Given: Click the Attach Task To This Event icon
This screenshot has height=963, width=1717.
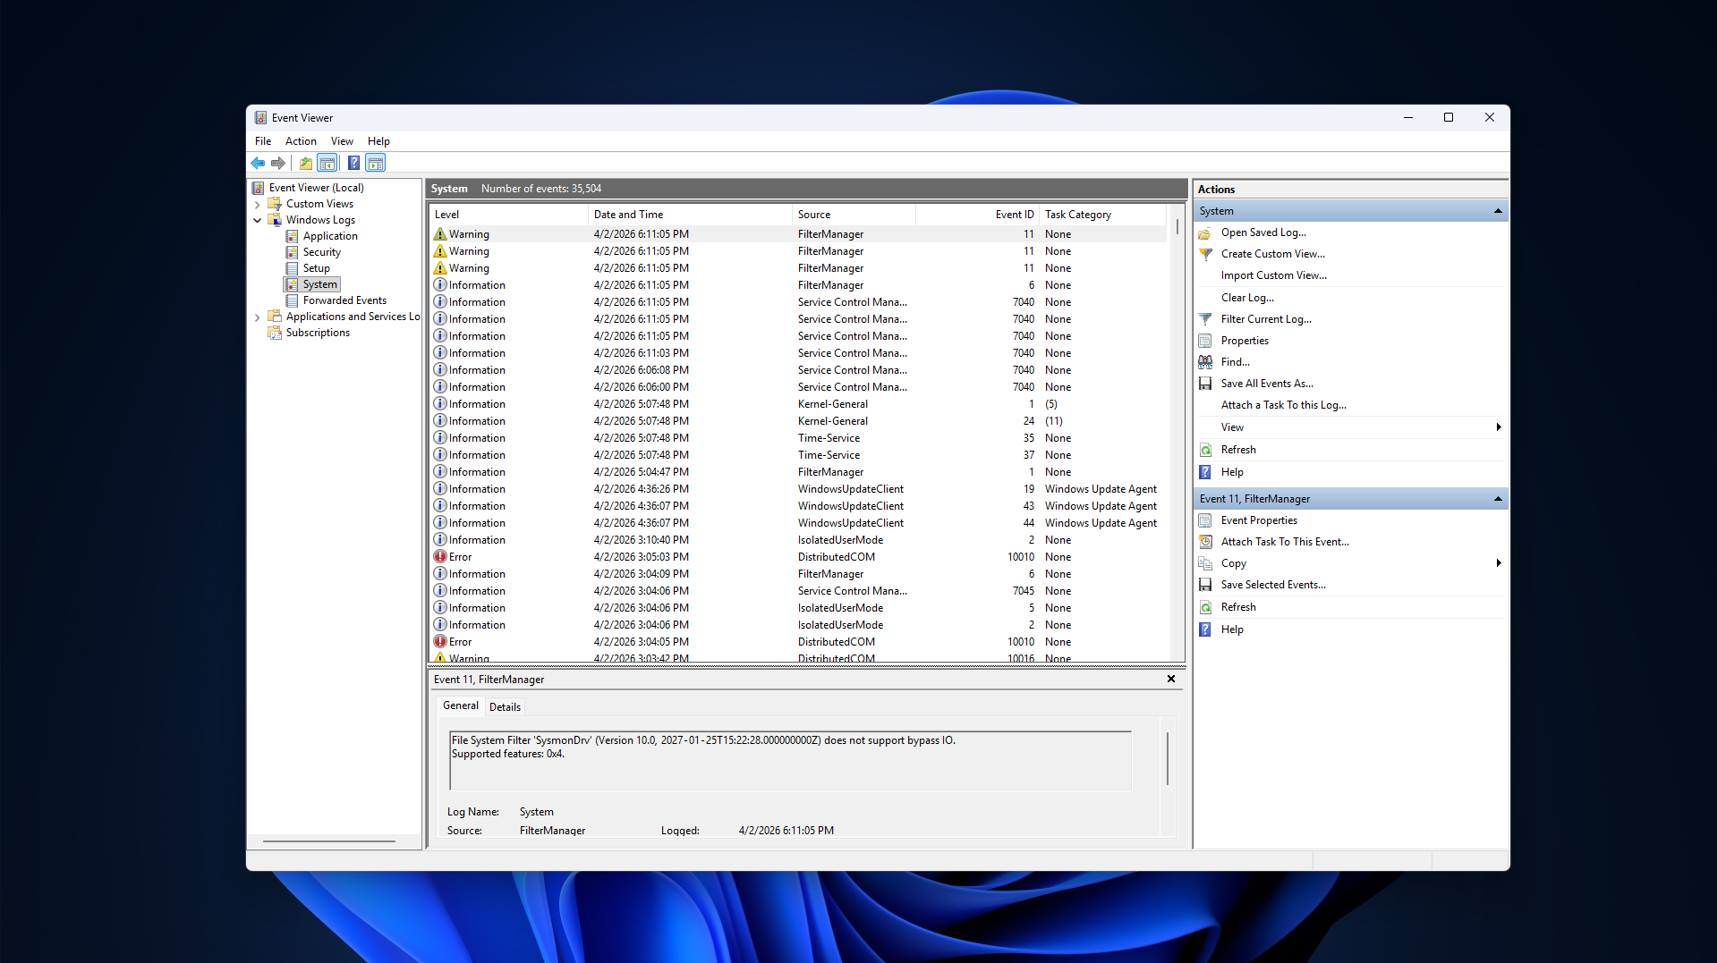Looking at the screenshot, I should 1205,542.
